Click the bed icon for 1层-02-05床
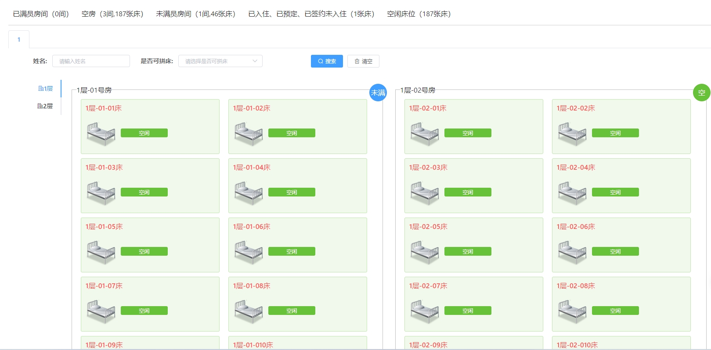Screen dimensions: 711x350 point(425,252)
